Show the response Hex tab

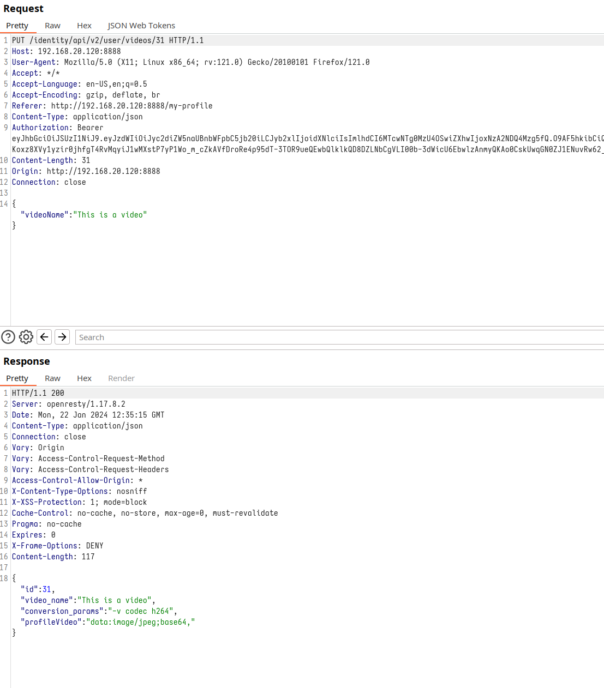coord(84,378)
